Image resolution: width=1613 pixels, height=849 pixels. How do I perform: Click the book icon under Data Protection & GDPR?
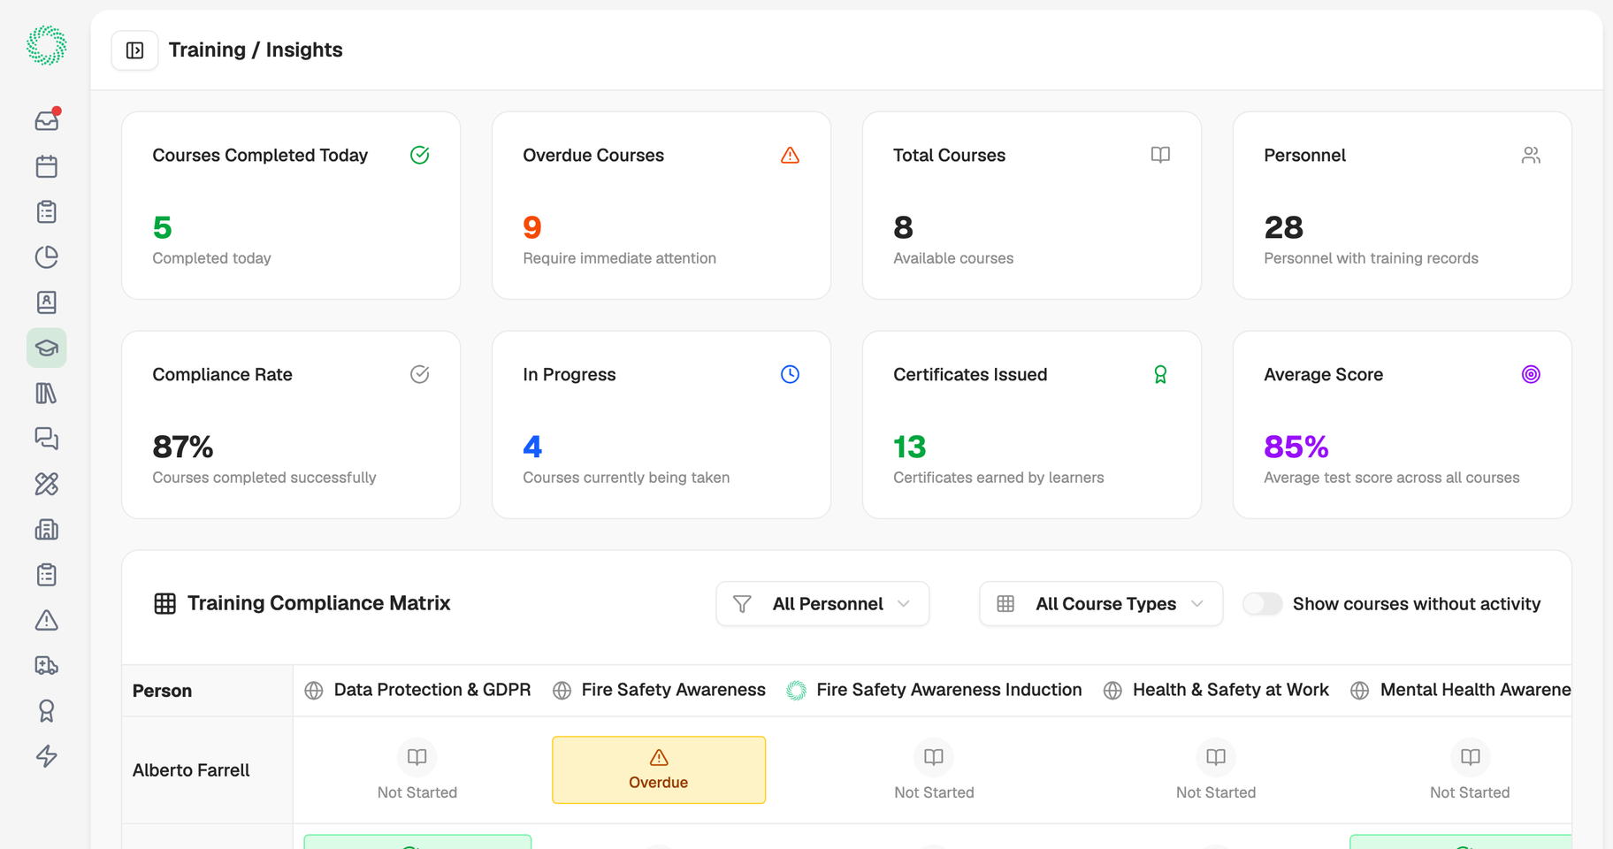[417, 757]
